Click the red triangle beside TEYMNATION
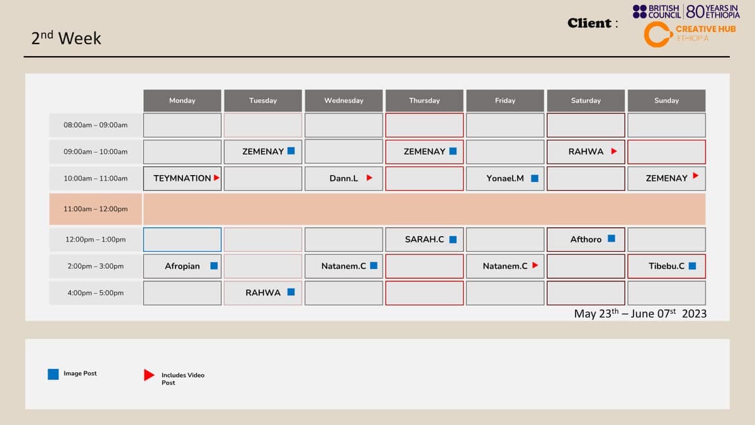Image resolution: width=755 pixels, height=425 pixels. pyautogui.click(x=216, y=178)
